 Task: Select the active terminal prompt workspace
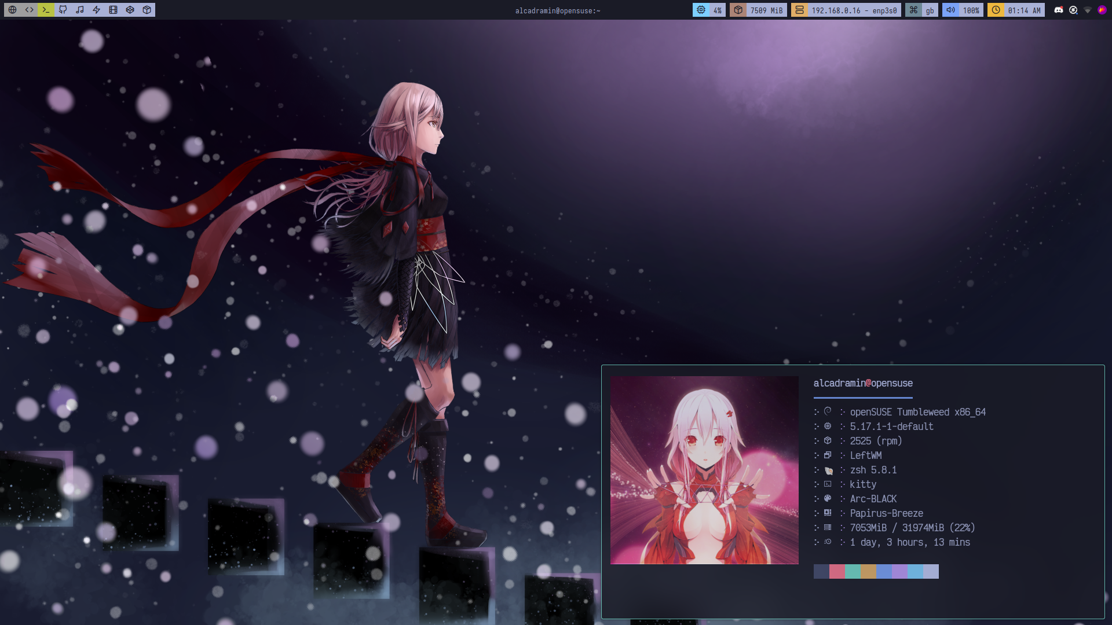46,10
